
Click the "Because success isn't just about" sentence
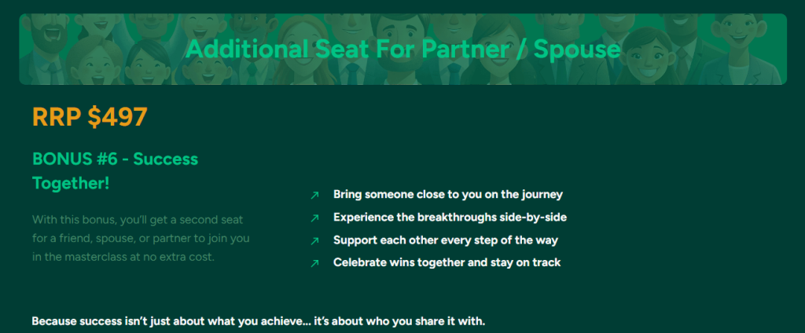pyautogui.click(x=258, y=322)
